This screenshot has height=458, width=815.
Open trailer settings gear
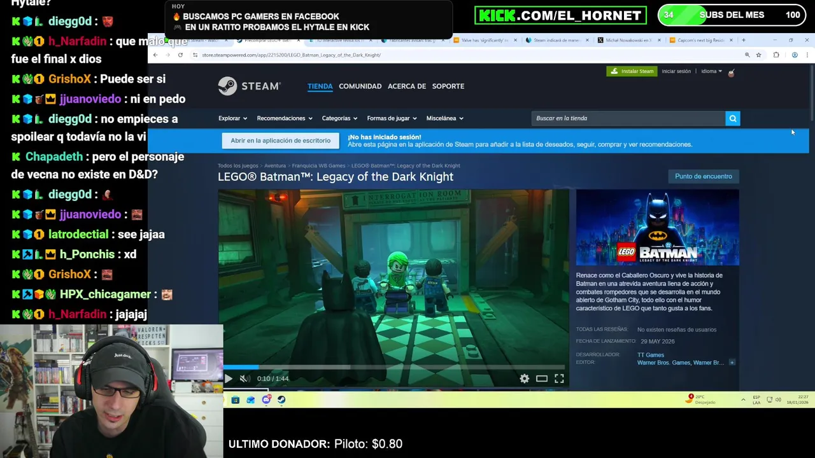click(524, 378)
